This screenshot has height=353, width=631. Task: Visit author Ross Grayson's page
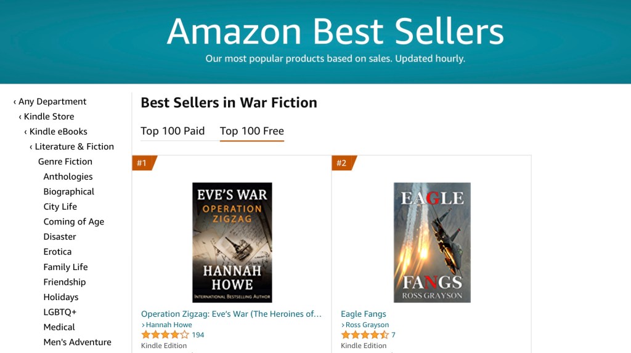click(367, 325)
